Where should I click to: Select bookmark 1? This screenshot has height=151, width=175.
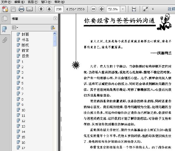pyautogui.click(x=22, y=62)
